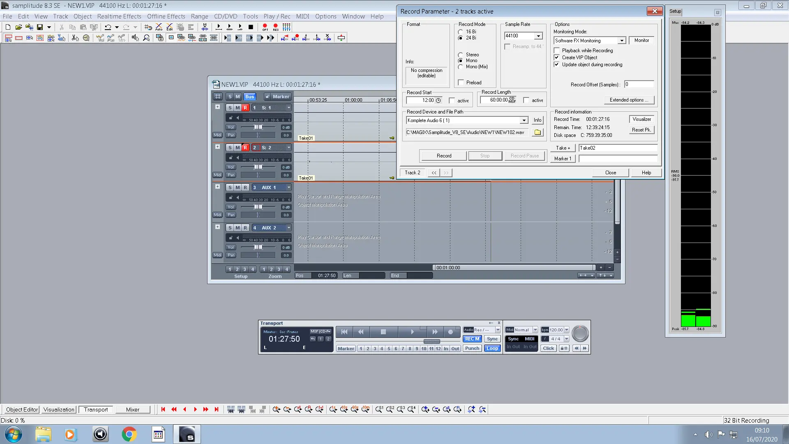Open the Komplete Audio 6 device dropdown
This screenshot has height=444, width=789.
[x=524, y=120]
